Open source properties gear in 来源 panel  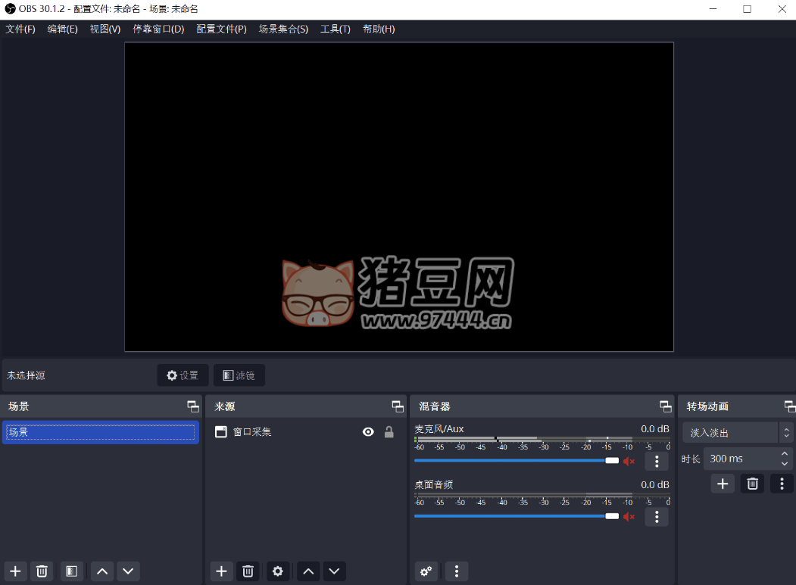[x=278, y=571]
